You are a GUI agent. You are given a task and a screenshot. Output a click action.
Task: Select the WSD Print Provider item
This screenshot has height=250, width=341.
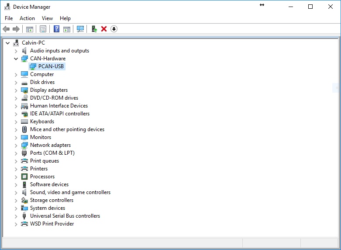pyautogui.click(x=52, y=224)
